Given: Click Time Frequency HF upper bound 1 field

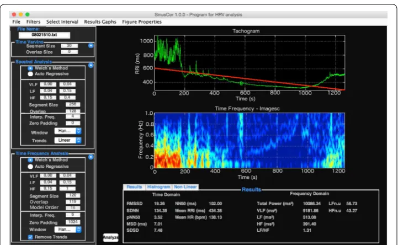Looking at the screenshot, I should coord(67,189).
